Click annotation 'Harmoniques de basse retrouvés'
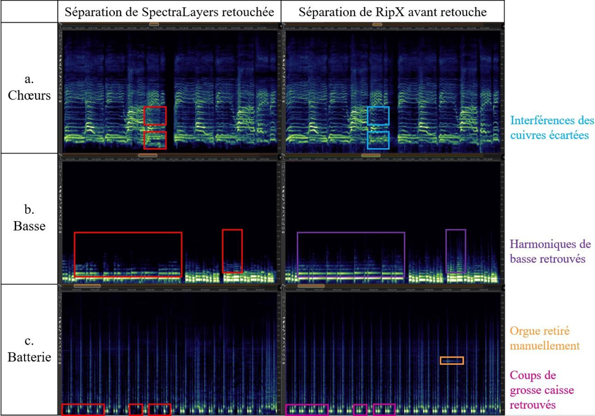The height and width of the screenshot is (416, 595). point(550,251)
